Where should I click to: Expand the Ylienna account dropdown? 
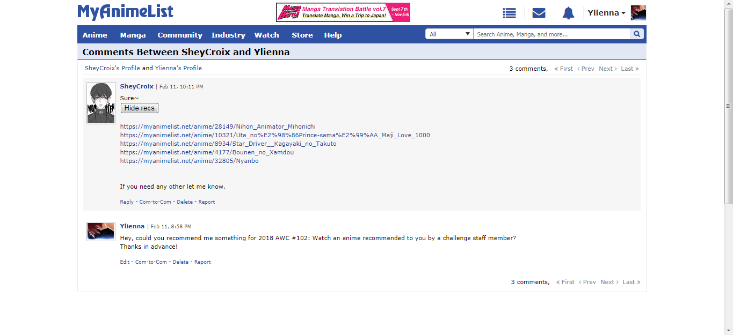tap(606, 13)
